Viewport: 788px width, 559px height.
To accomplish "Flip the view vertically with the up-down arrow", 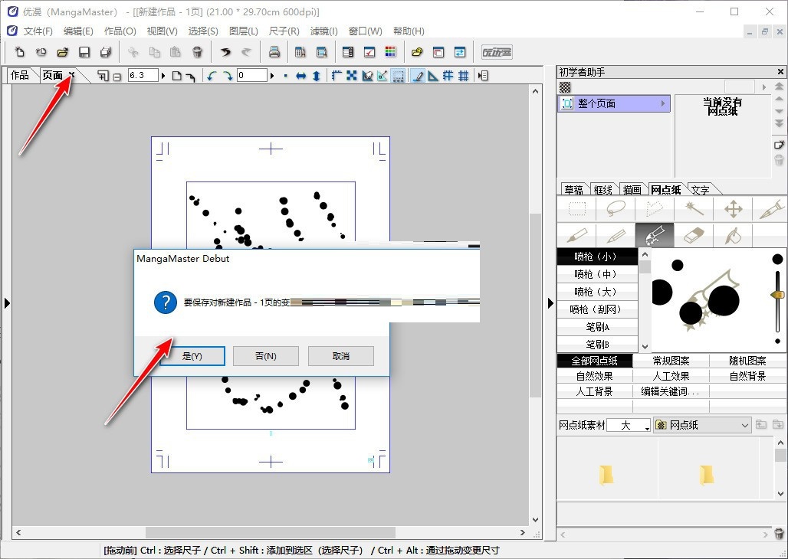I will [x=316, y=76].
